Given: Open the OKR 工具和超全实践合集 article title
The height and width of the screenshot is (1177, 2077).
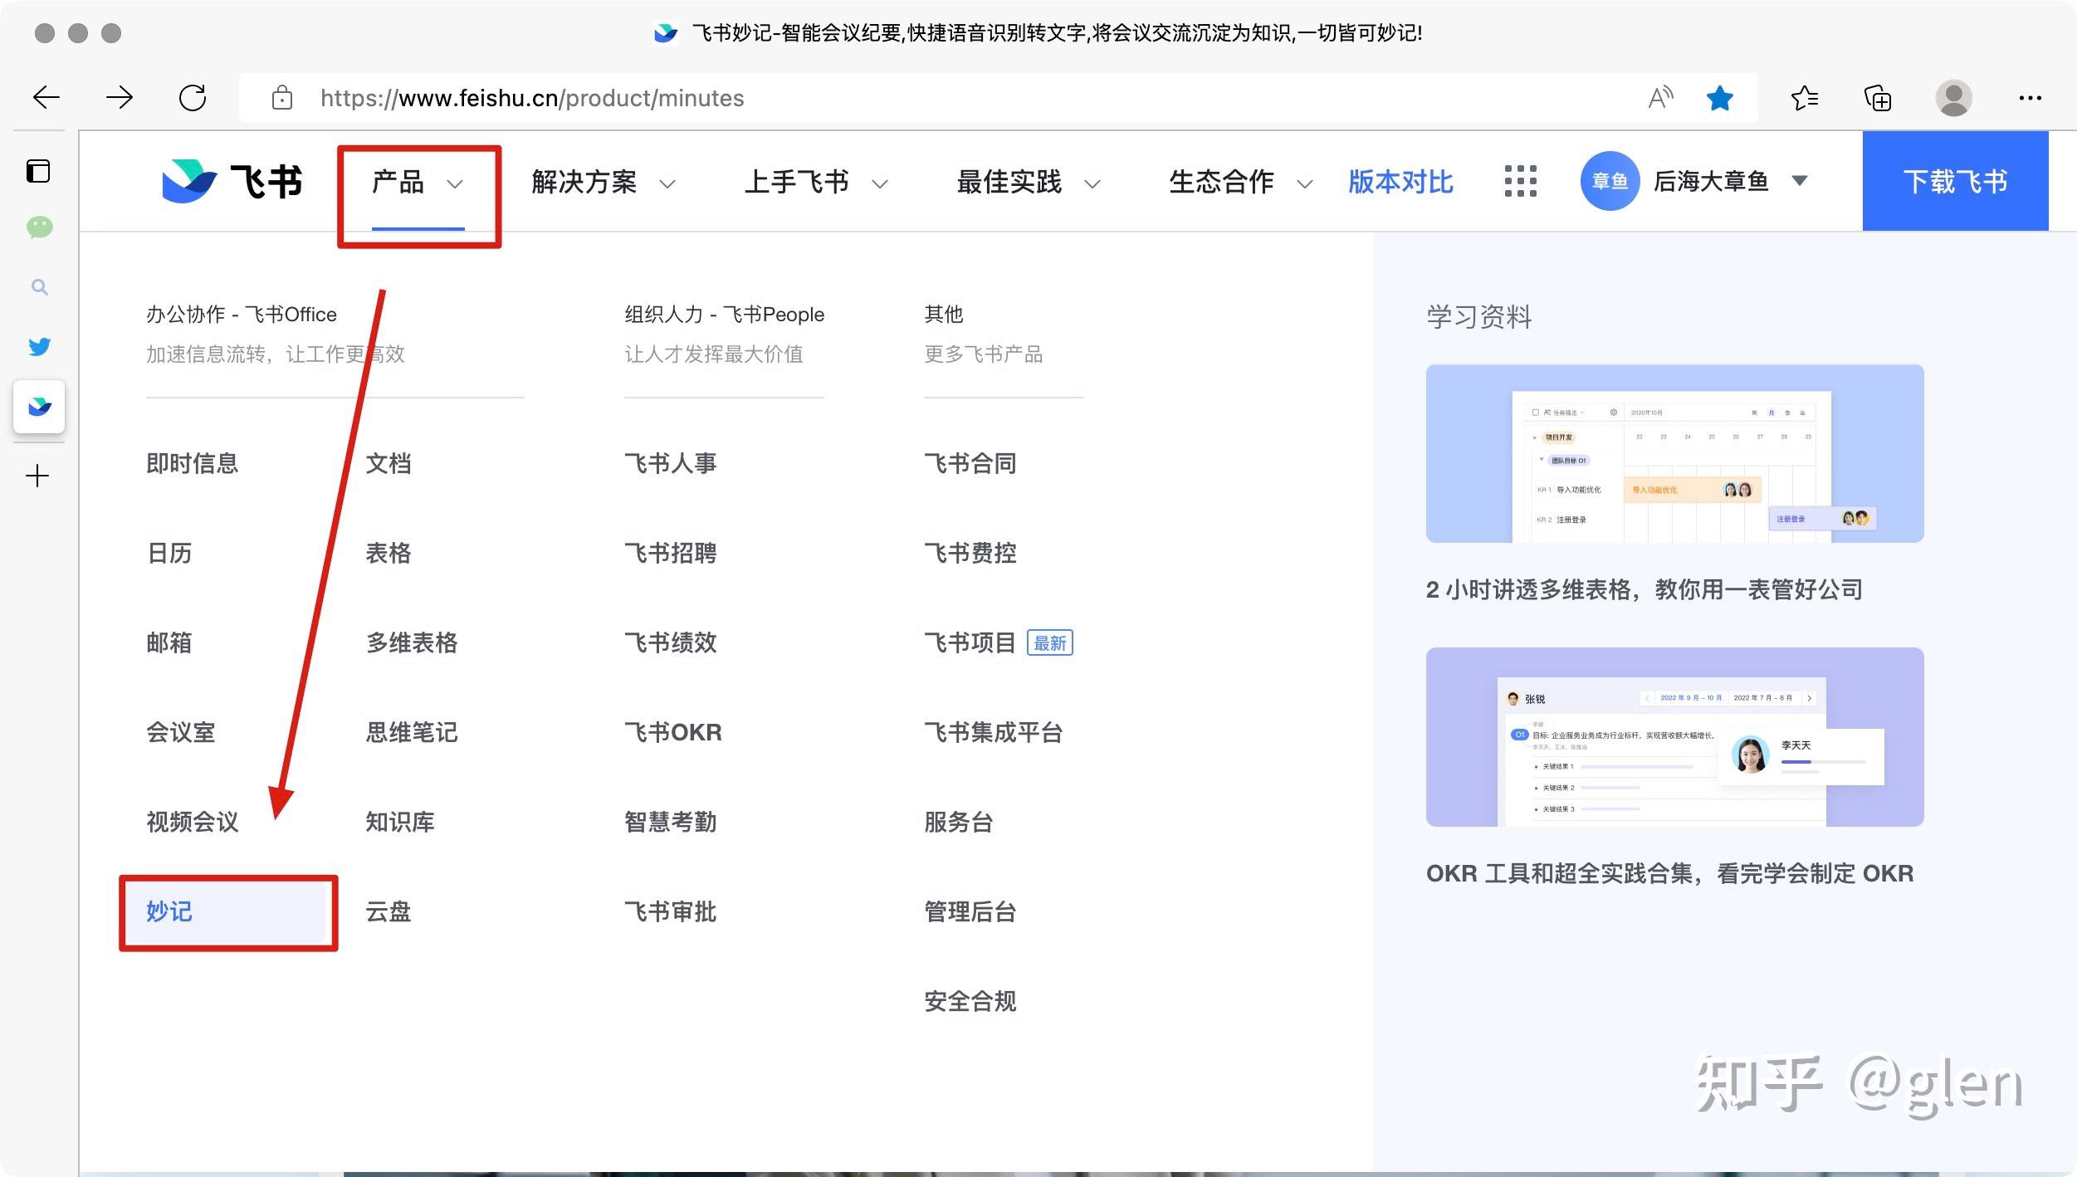Looking at the screenshot, I should point(1670,873).
